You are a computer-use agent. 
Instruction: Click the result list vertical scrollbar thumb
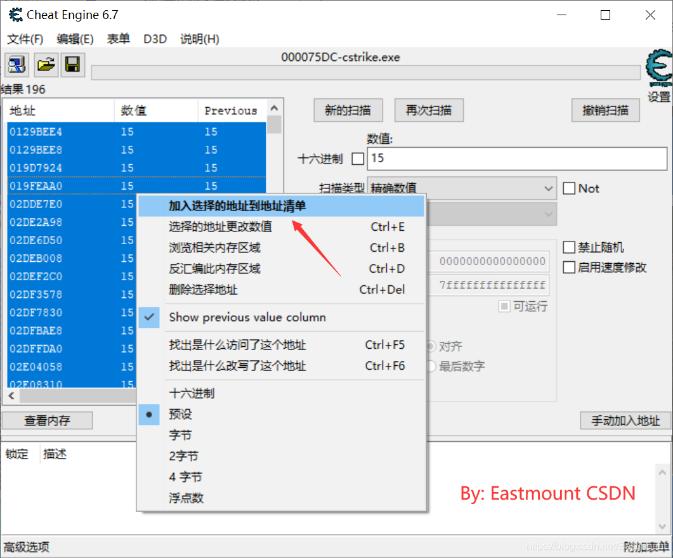(274, 125)
